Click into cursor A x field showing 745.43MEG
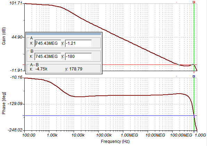 coord(48,43)
